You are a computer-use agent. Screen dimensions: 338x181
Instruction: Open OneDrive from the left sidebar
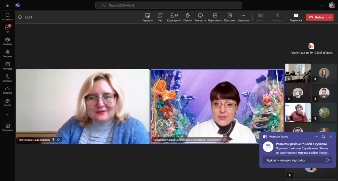(x=7, y=90)
